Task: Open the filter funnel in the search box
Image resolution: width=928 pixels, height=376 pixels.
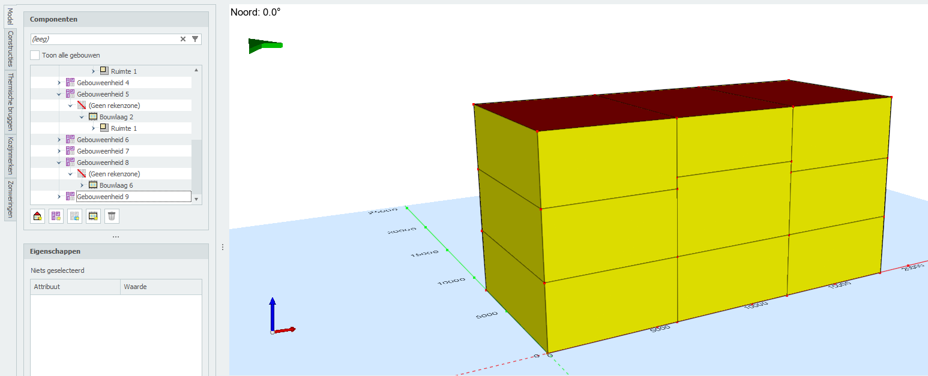Action: pos(195,39)
